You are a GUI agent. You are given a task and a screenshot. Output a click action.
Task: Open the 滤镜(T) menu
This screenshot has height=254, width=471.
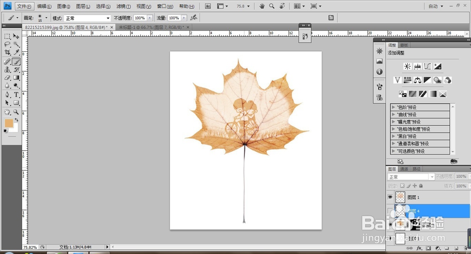(123, 6)
